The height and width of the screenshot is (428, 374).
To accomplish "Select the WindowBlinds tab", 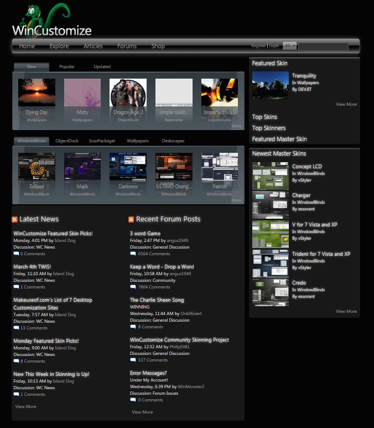I will point(32,141).
